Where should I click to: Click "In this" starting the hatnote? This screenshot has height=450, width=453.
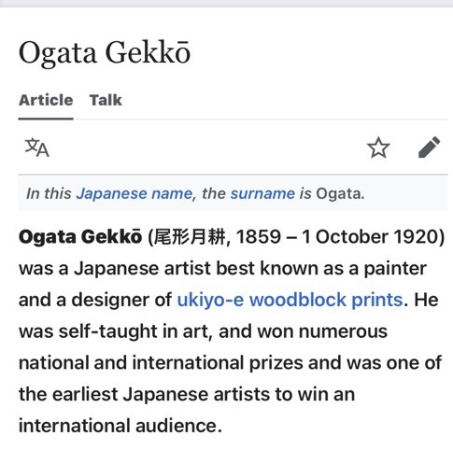49,193
